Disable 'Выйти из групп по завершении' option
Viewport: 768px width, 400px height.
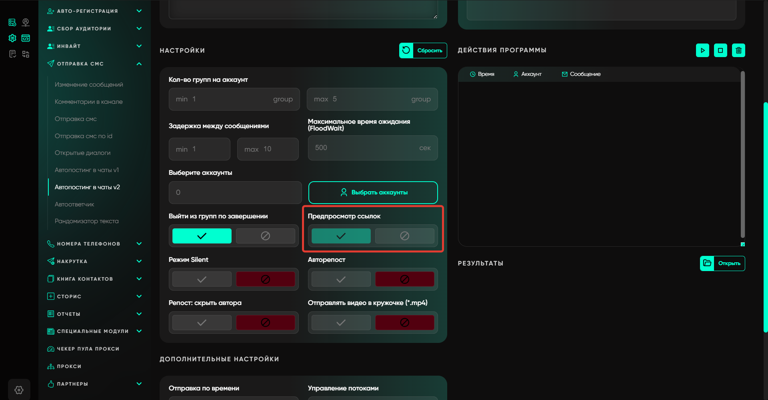point(265,236)
